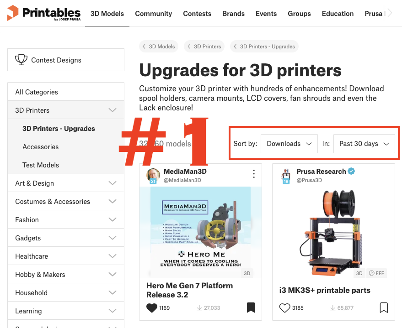Click the @Prusa3D handle

click(x=309, y=180)
